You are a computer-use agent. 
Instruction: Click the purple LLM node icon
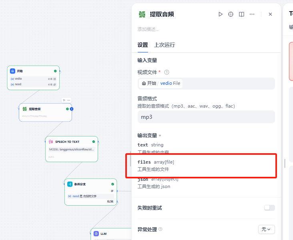click(x=96, y=234)
